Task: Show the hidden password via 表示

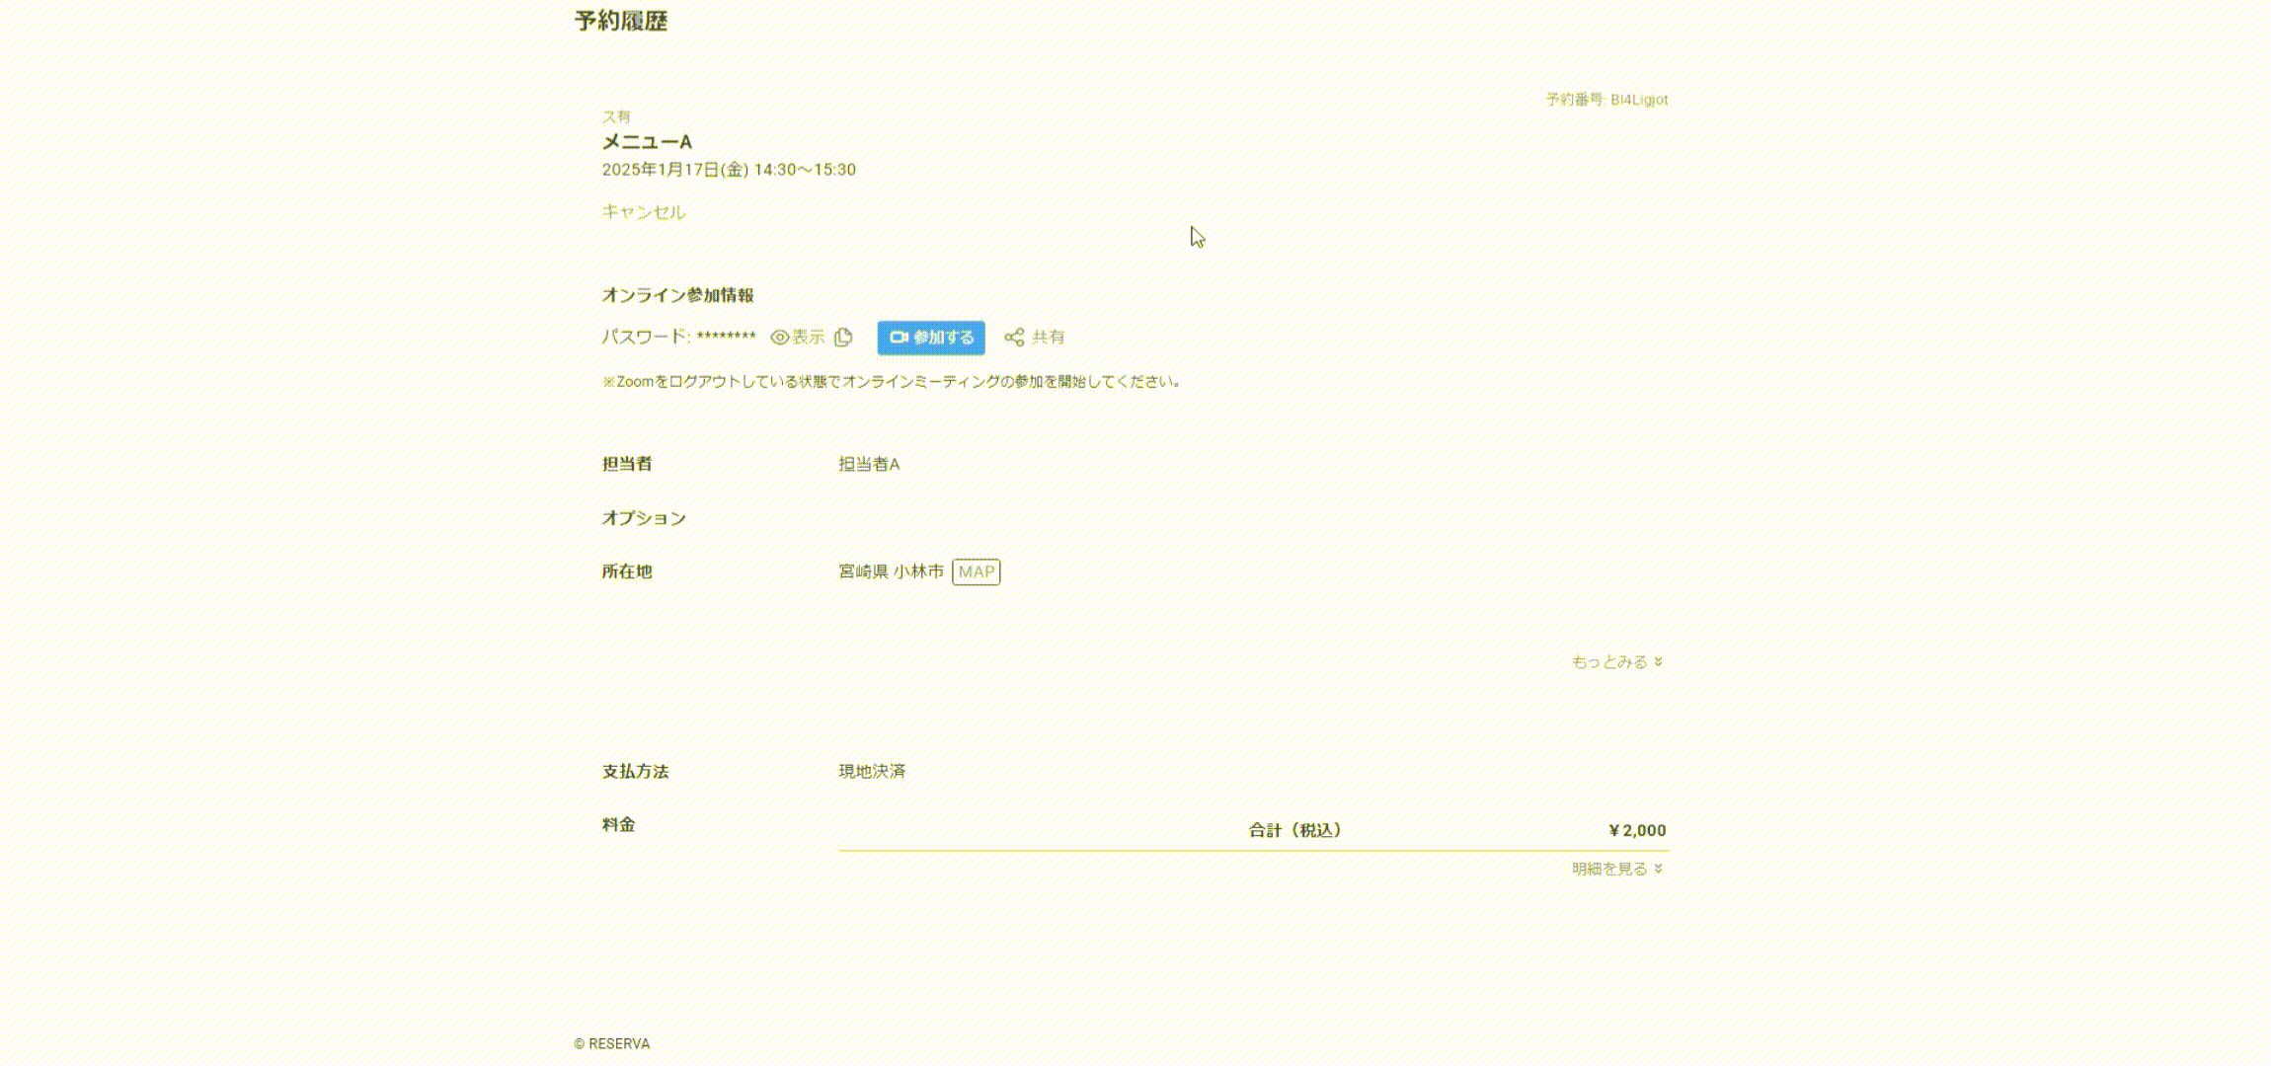Action: tap(798, 338)
